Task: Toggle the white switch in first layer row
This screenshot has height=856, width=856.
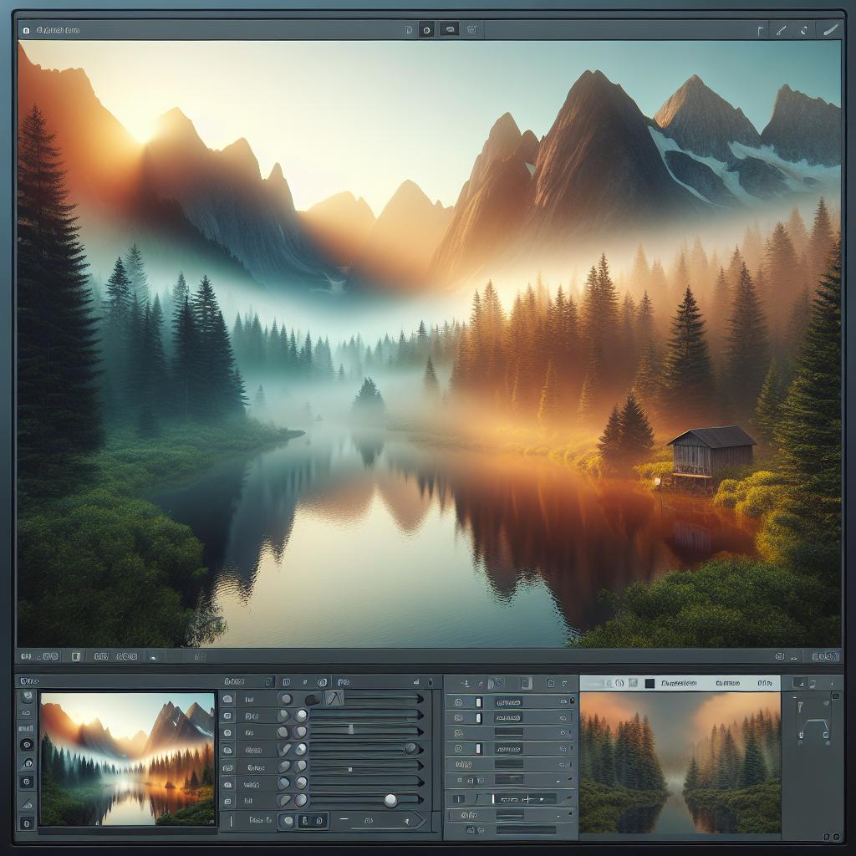Action: (x=479, y=703)
